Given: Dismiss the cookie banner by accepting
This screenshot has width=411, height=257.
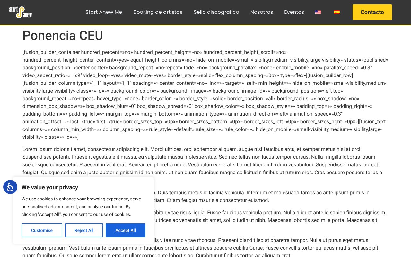Looking at the screenshot, I should [x=126, y=230].
